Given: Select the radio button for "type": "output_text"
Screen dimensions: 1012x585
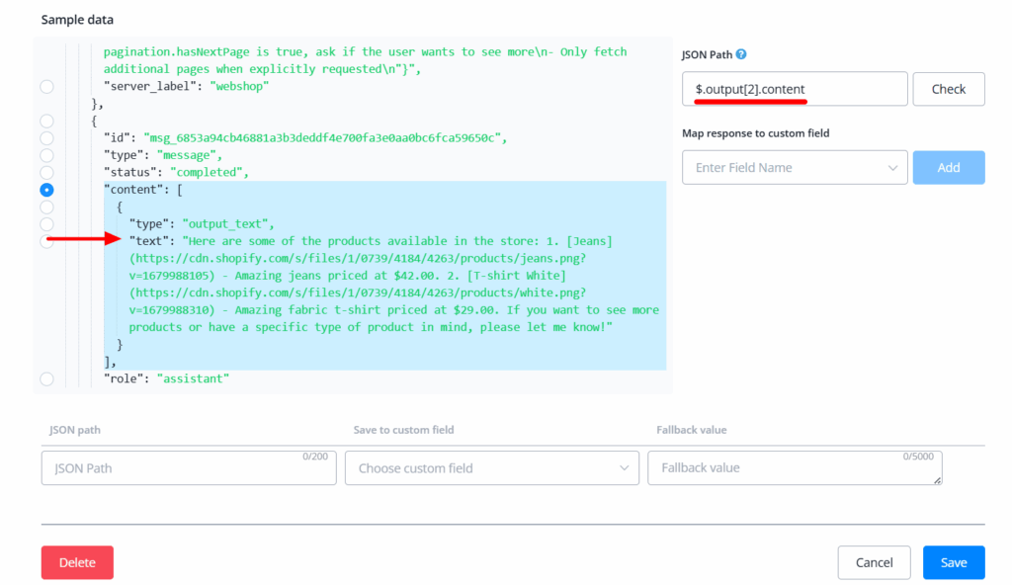Looking at the screenshot, I should point(46,223).
